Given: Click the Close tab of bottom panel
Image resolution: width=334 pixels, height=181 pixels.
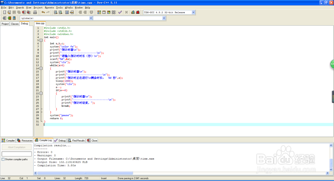Looking at the screenshot, I should (x=92, y=140).
